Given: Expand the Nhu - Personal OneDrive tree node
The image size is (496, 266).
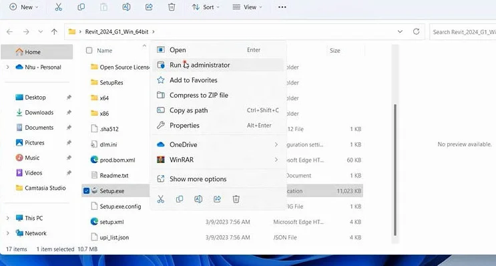Looking at the screenshot, I should 8,67.
